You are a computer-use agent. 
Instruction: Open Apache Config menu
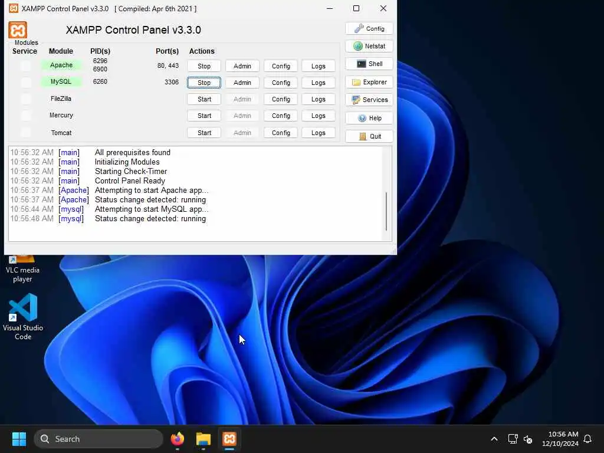[x=281, y=66]
